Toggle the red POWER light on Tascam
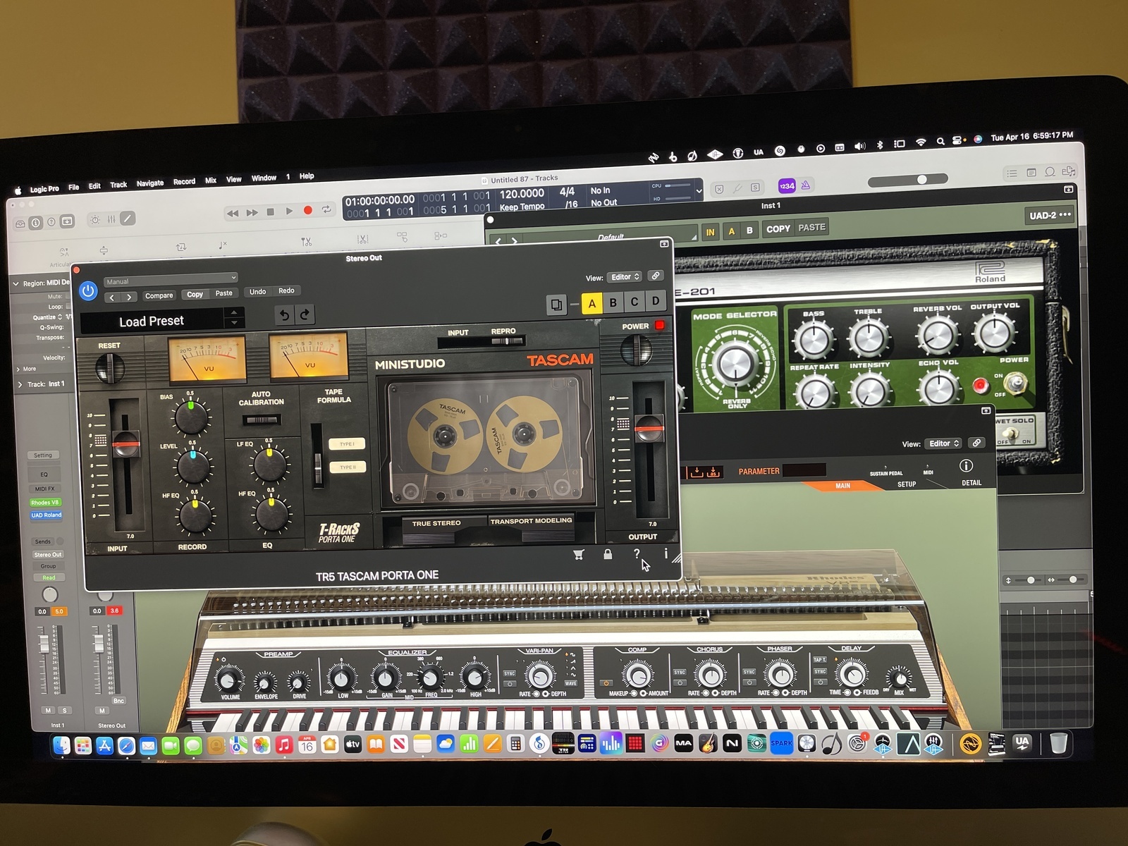Viewport: 1128px width, 846px height. coord(660,325)
